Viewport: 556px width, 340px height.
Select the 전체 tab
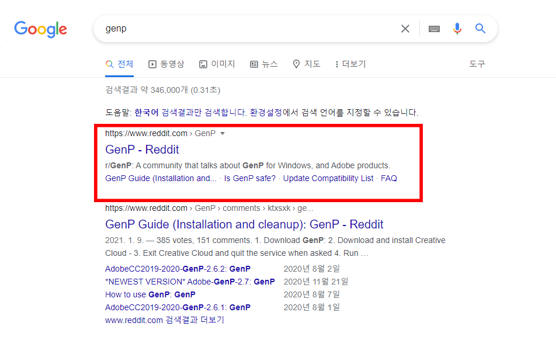tap(120, 64)
